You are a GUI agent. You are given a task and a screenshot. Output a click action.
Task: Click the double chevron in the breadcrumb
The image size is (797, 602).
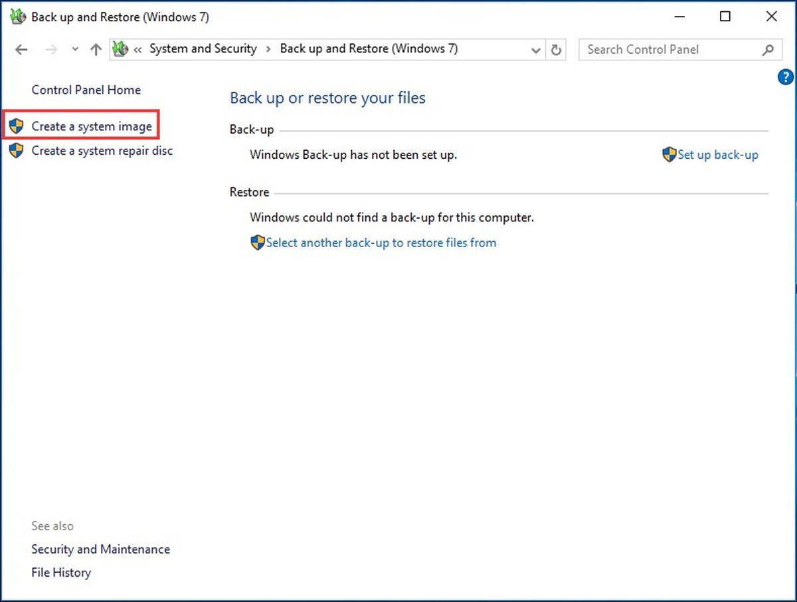tap(138, 50)
